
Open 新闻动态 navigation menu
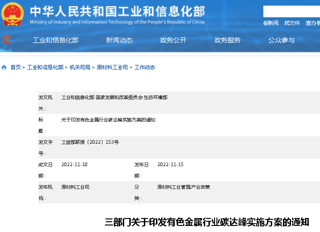point(119,40)
